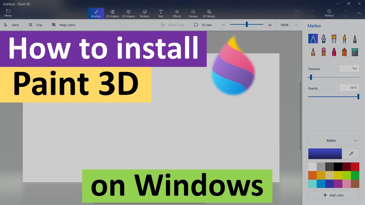
Task: Select the Marker brush
Action: click(313, 38)
